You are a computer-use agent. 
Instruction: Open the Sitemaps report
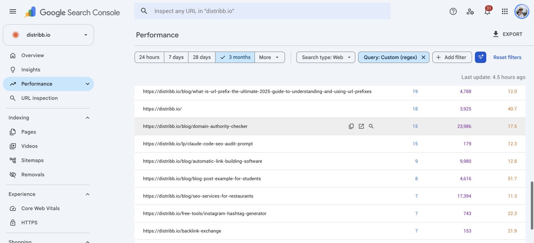tap(48, 160)
